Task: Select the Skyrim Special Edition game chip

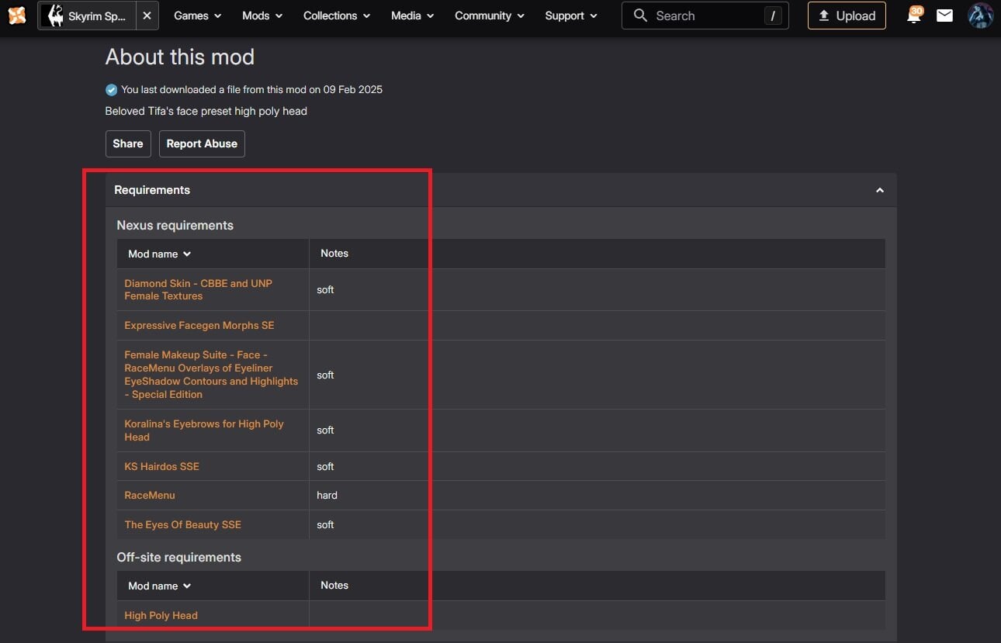Action: click(x=87, y=16)
